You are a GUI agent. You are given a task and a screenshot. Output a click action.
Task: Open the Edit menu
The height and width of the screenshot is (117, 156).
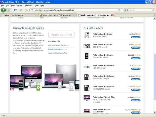click(7, 6)
